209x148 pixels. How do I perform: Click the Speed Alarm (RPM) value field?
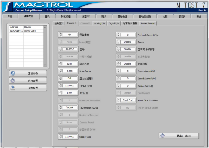[128, 79]
